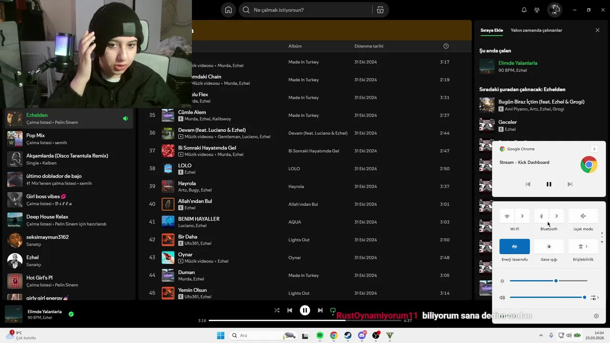Screen dimensions: 610x343
Task: Seek in the Spotify song progress bar
Action: (305, 321)
